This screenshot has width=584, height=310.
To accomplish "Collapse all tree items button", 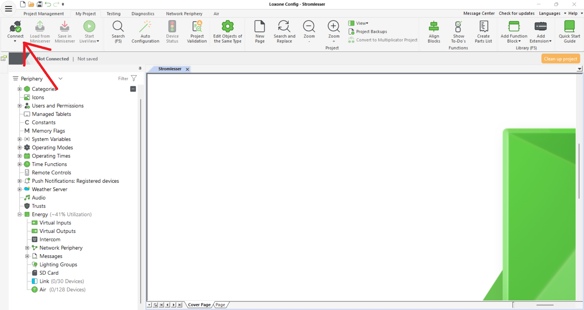I will [x=133, y=89].
